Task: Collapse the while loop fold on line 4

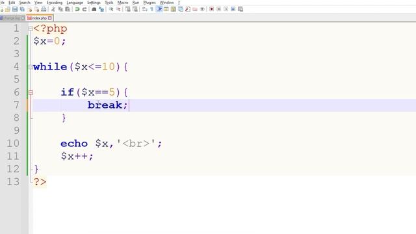Action: (31, 67)
